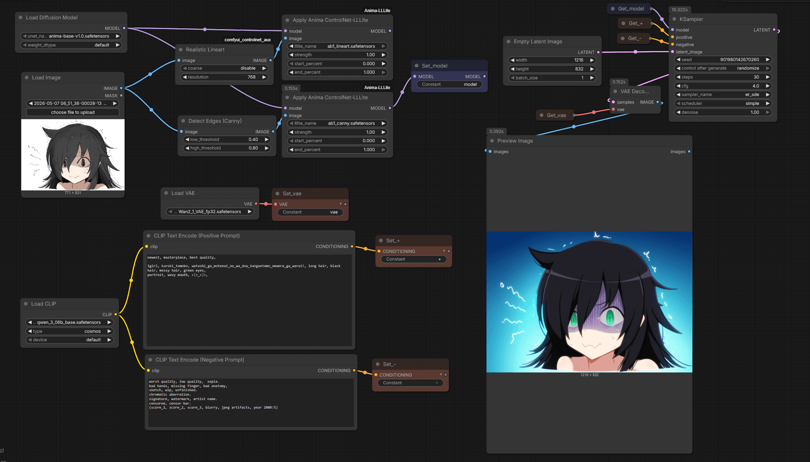Collapse the KSampler node via its title dot
This screenshot has width=810, height=462.
(674, 19)
